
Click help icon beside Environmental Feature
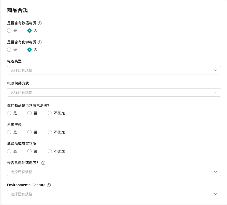[49, 185]
